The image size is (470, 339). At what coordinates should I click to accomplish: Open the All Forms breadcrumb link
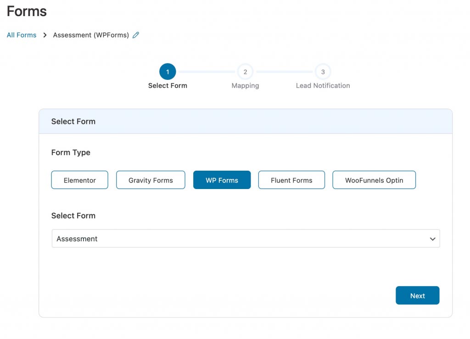pos(22,35)
